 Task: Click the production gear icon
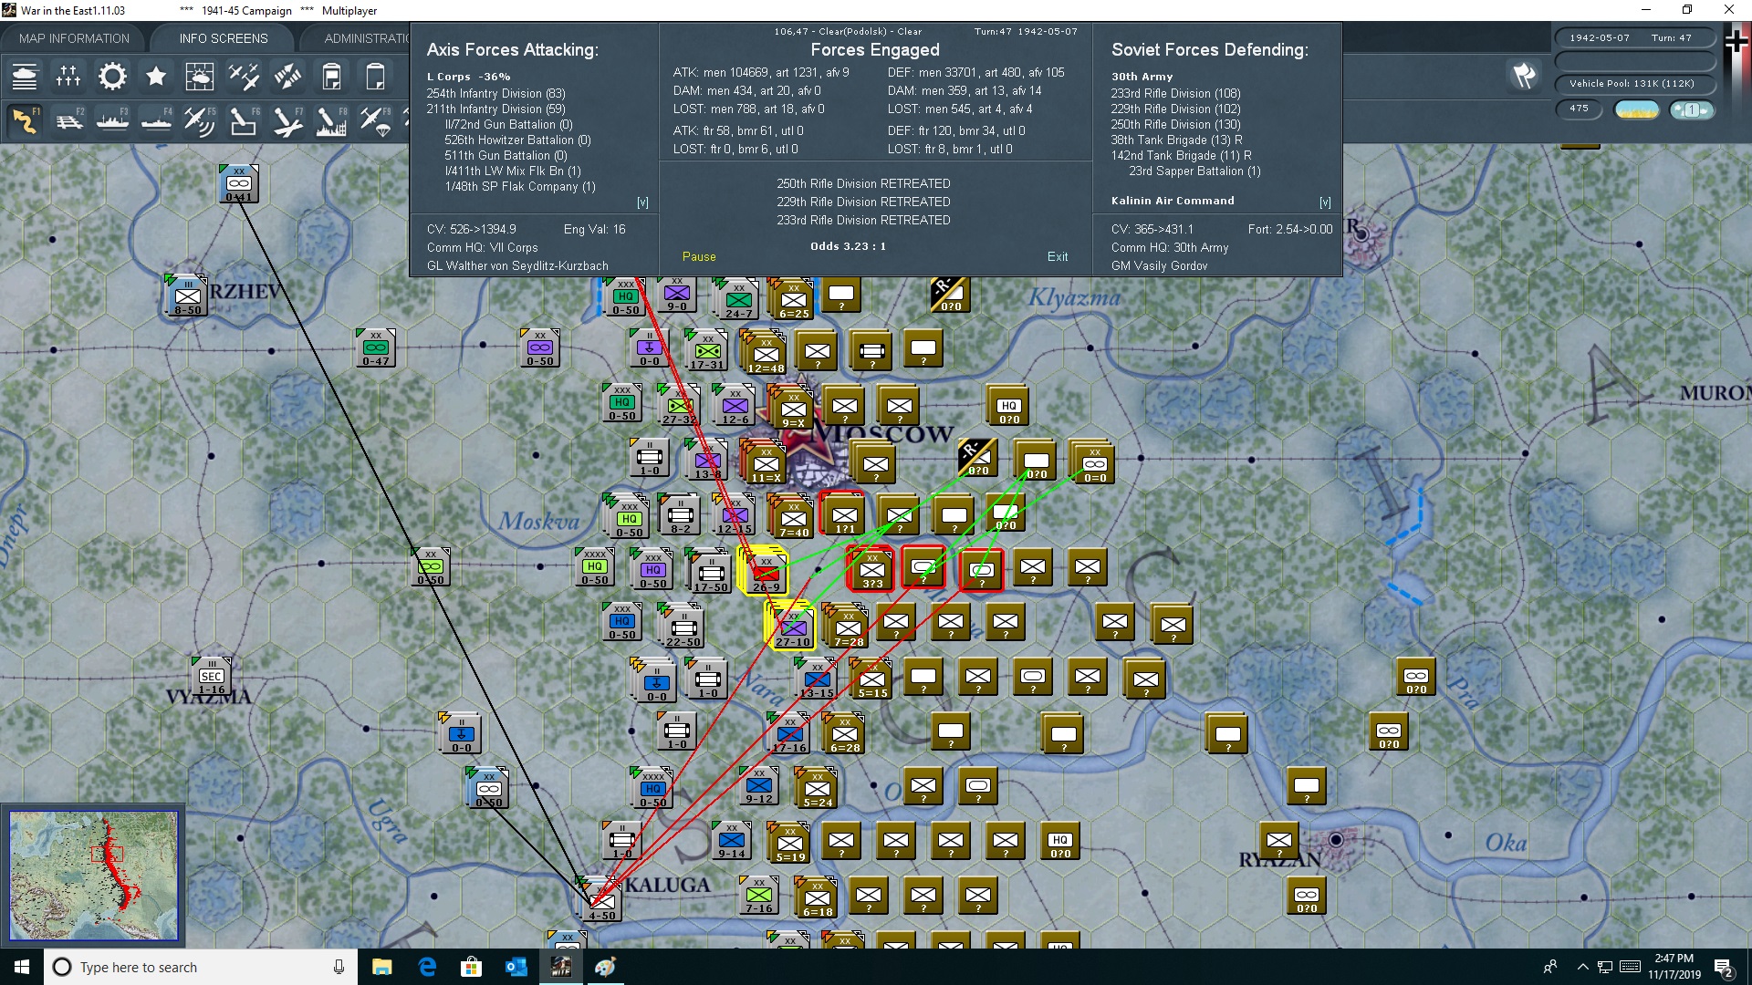pos(112,77)
